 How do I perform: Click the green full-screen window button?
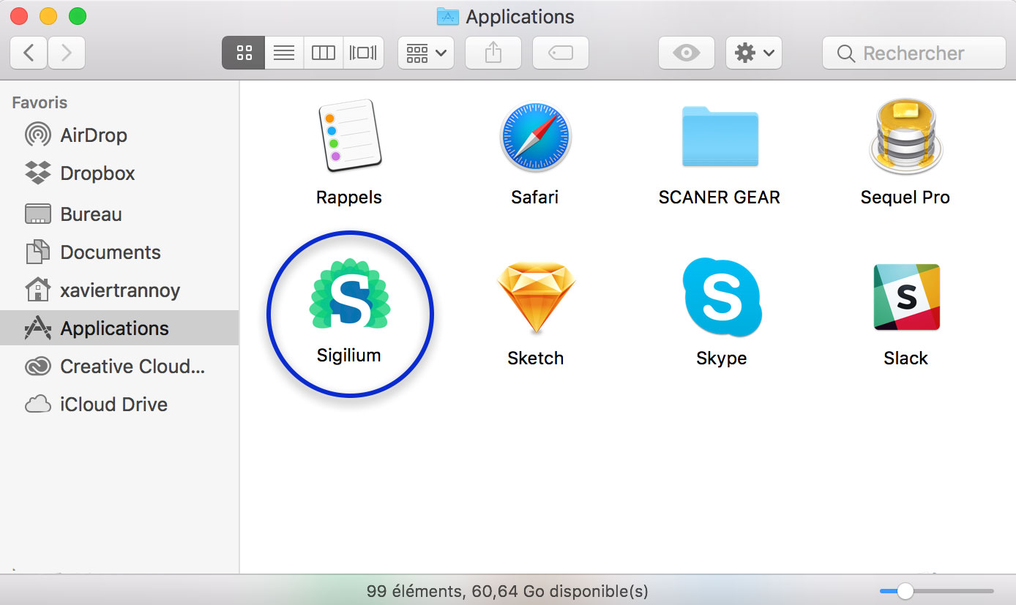pyautogui.click(x=77, y=16)
